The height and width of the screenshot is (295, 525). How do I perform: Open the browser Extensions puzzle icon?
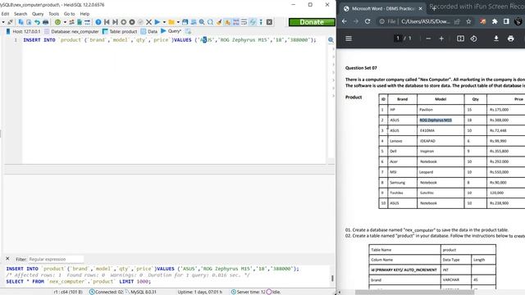[495, 21]
